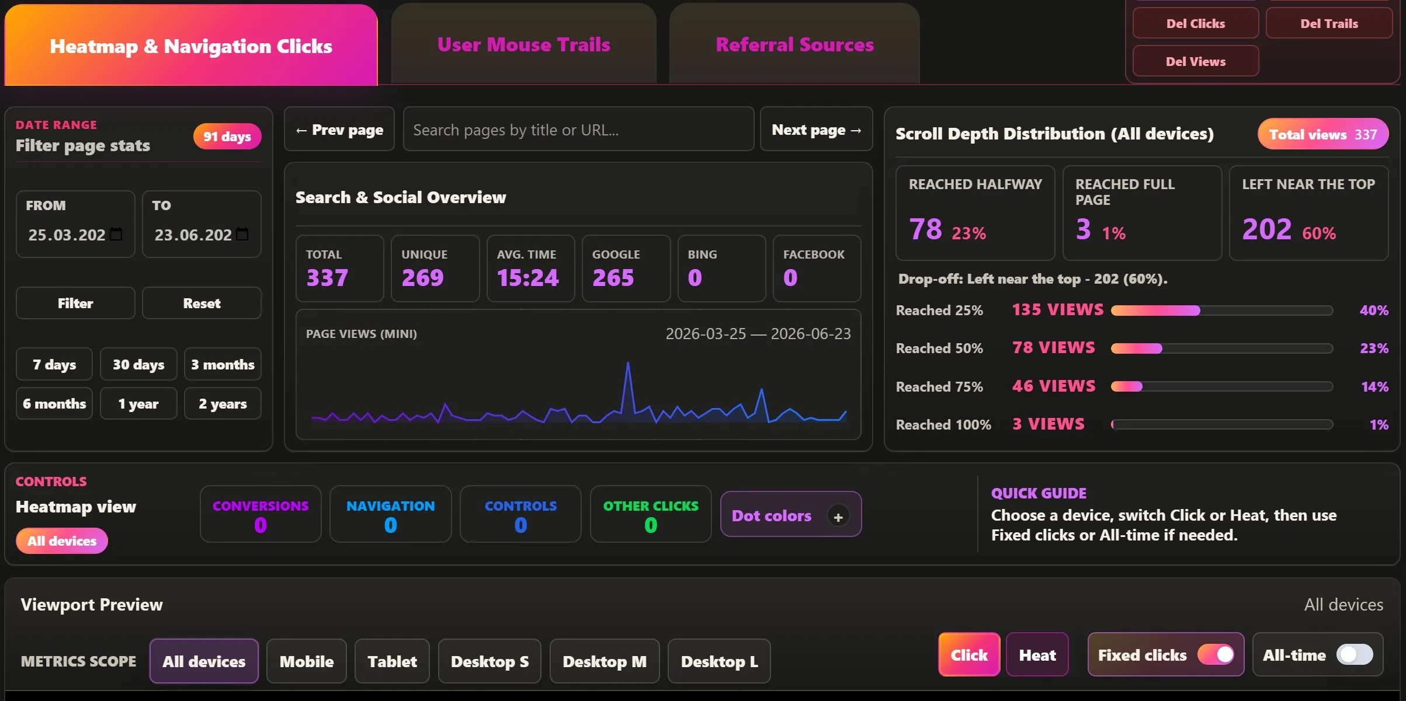The width and height of the screenshot is (1406, 701).
Task: Click the Total views 337 badge
Action: pyautogui.click(x=1323, y=134)
